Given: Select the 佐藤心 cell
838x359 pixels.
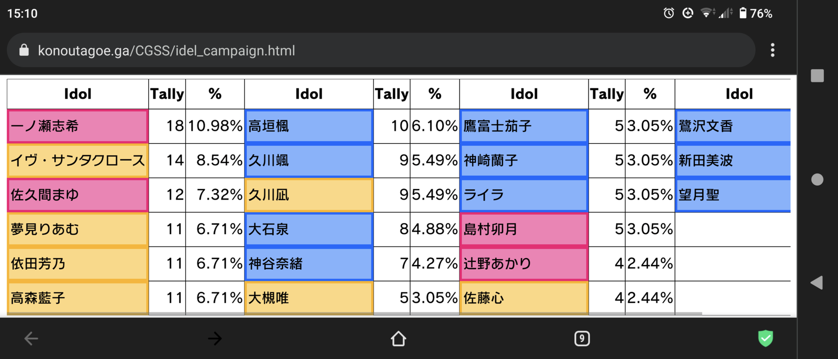Looking at the screenshot, I should point(524,298).
